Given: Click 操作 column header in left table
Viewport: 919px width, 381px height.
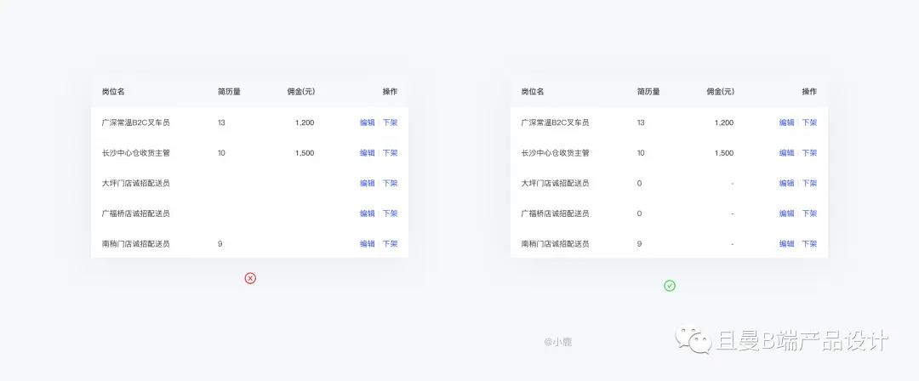Looking at the screenshot, I should click(x=390, y=92).
